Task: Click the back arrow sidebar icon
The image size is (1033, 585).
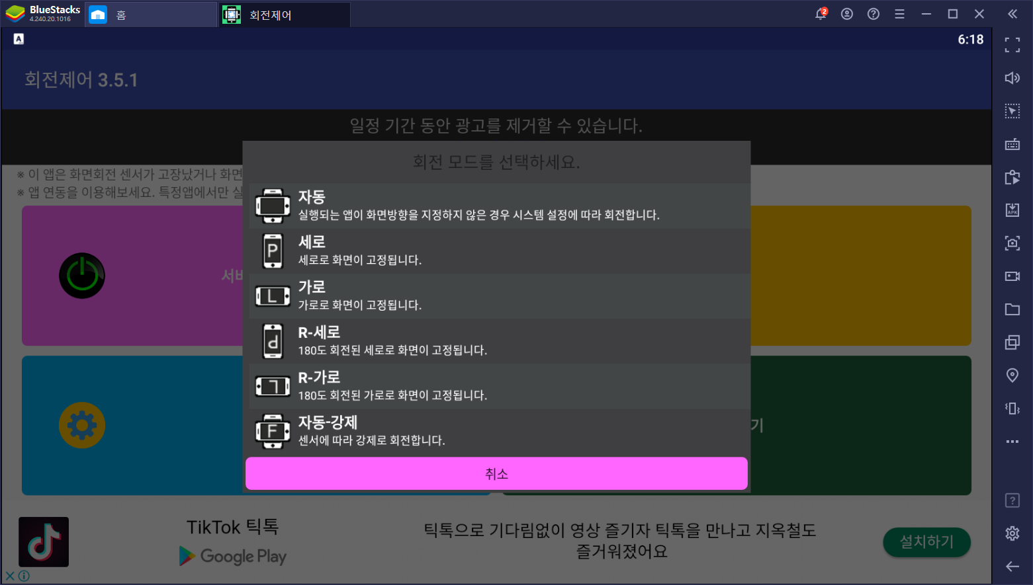Action: click(x=1012, y=566)
